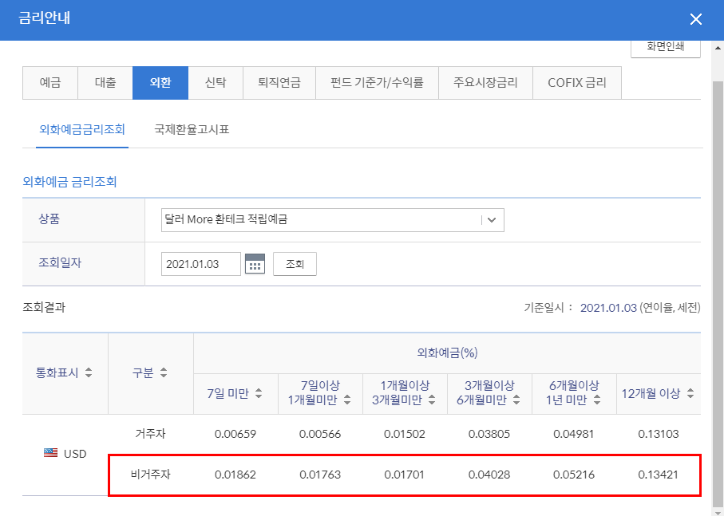Screen dimensions: 724x516
Task: Sort the 1개월이상 3개월미만 column
Action: coord(432,400)
